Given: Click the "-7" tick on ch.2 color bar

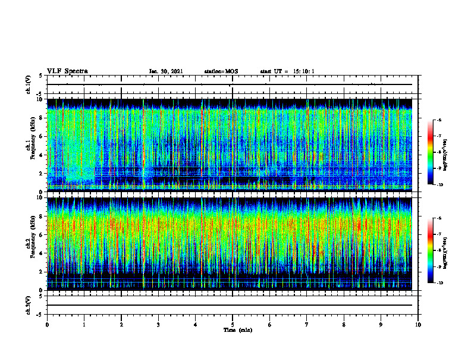Looking at the screenshot, I should click(439, 234).
